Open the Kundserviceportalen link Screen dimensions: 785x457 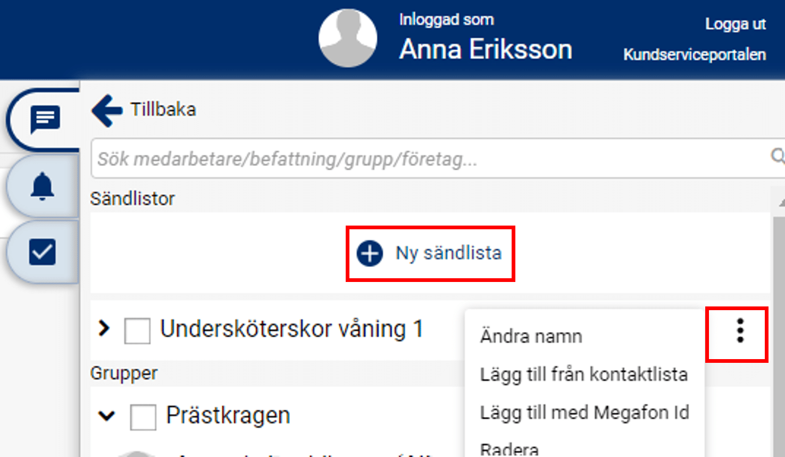694,55
